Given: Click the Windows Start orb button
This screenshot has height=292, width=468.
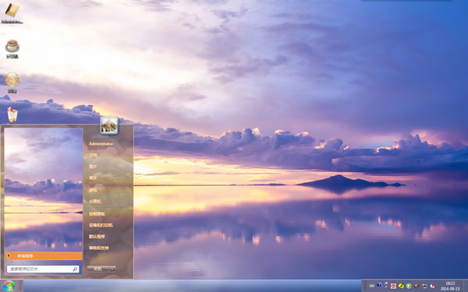Looking at the screenshot, I should [x=9, y=286].
